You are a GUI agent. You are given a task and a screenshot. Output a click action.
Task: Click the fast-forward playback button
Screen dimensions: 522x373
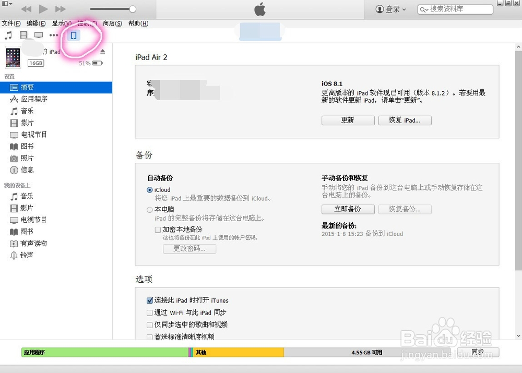click(61, 9)
